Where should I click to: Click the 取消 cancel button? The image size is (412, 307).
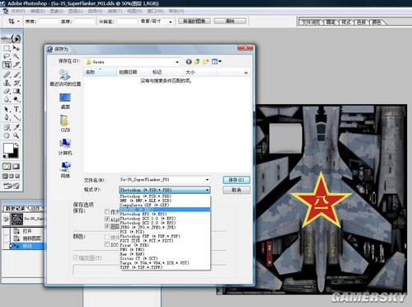(x=236, y=190)
